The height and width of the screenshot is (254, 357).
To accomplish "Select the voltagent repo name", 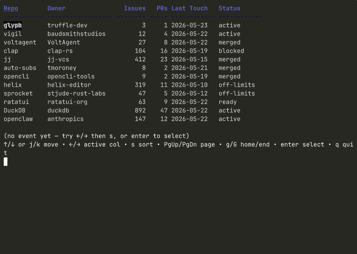I will click(20, 43).
